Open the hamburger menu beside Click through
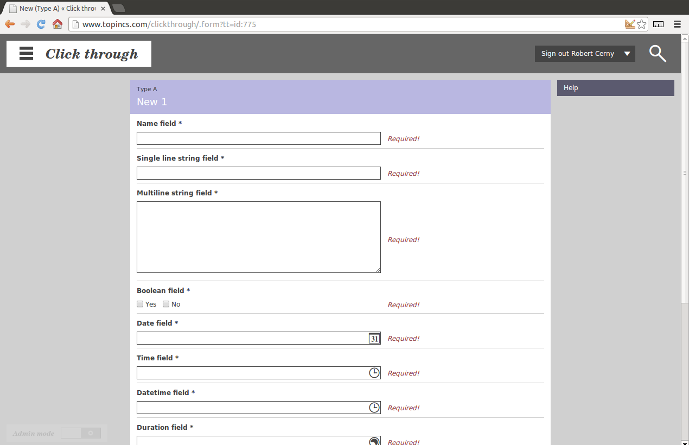The image size is (689, 445). (26, 54)
